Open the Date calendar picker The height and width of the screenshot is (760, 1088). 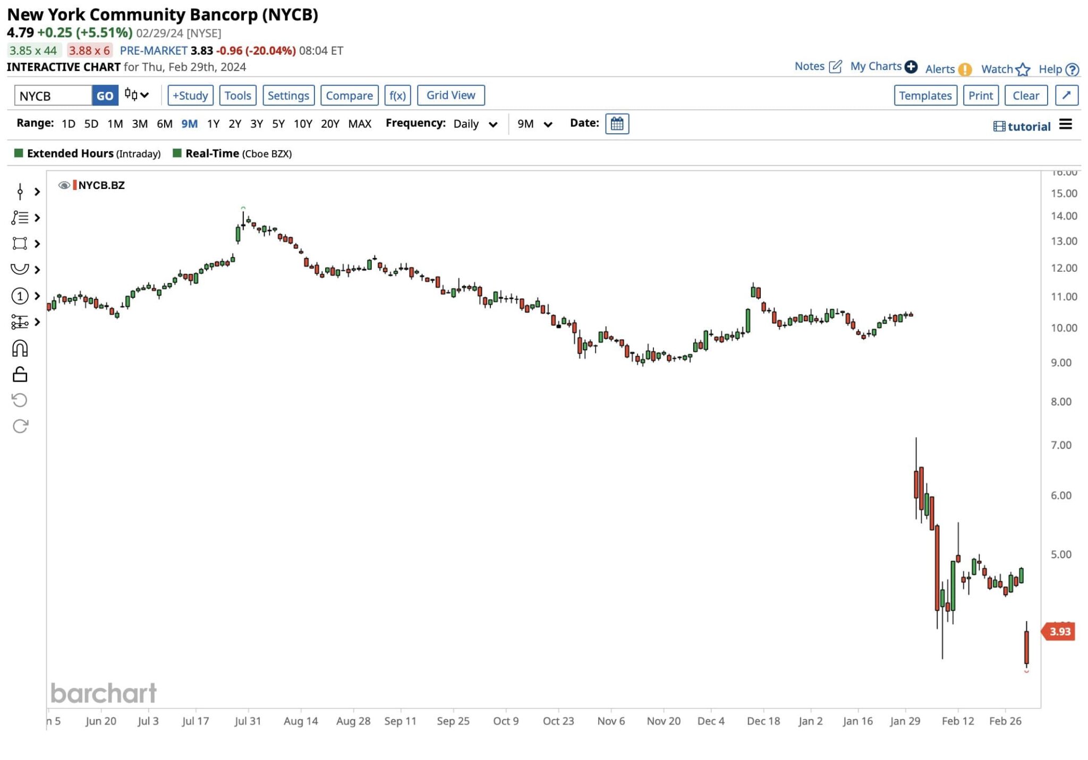pyautogui.click(x=617, y=124)
